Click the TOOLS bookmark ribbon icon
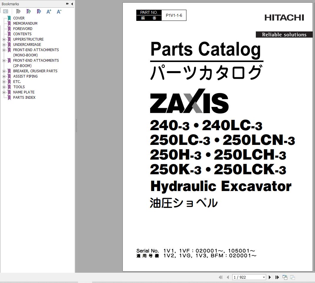Screen dimensions: 315x283 coord(9,87)
